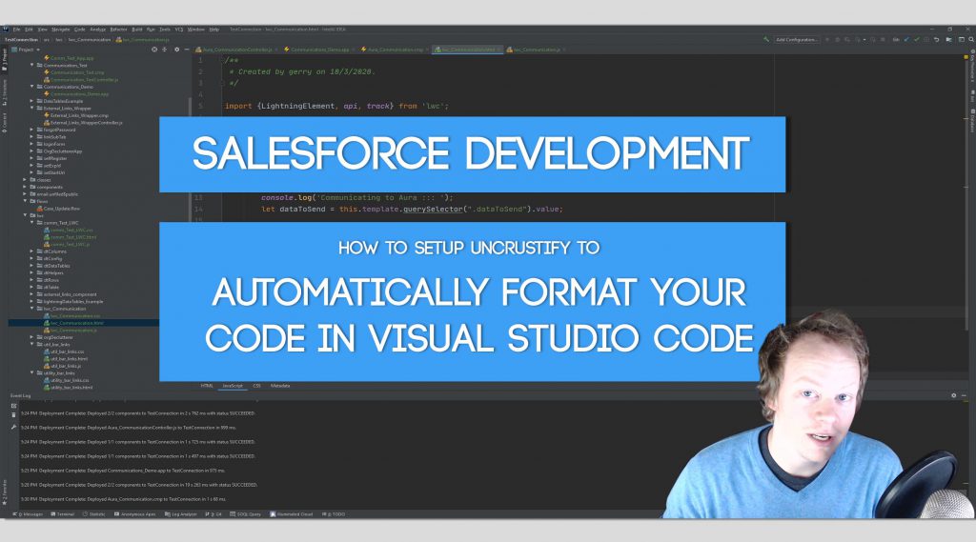This screenshot has width=976, height=542.
Task: Collapse the Communications_Demo folder
Action: [32, 87]
